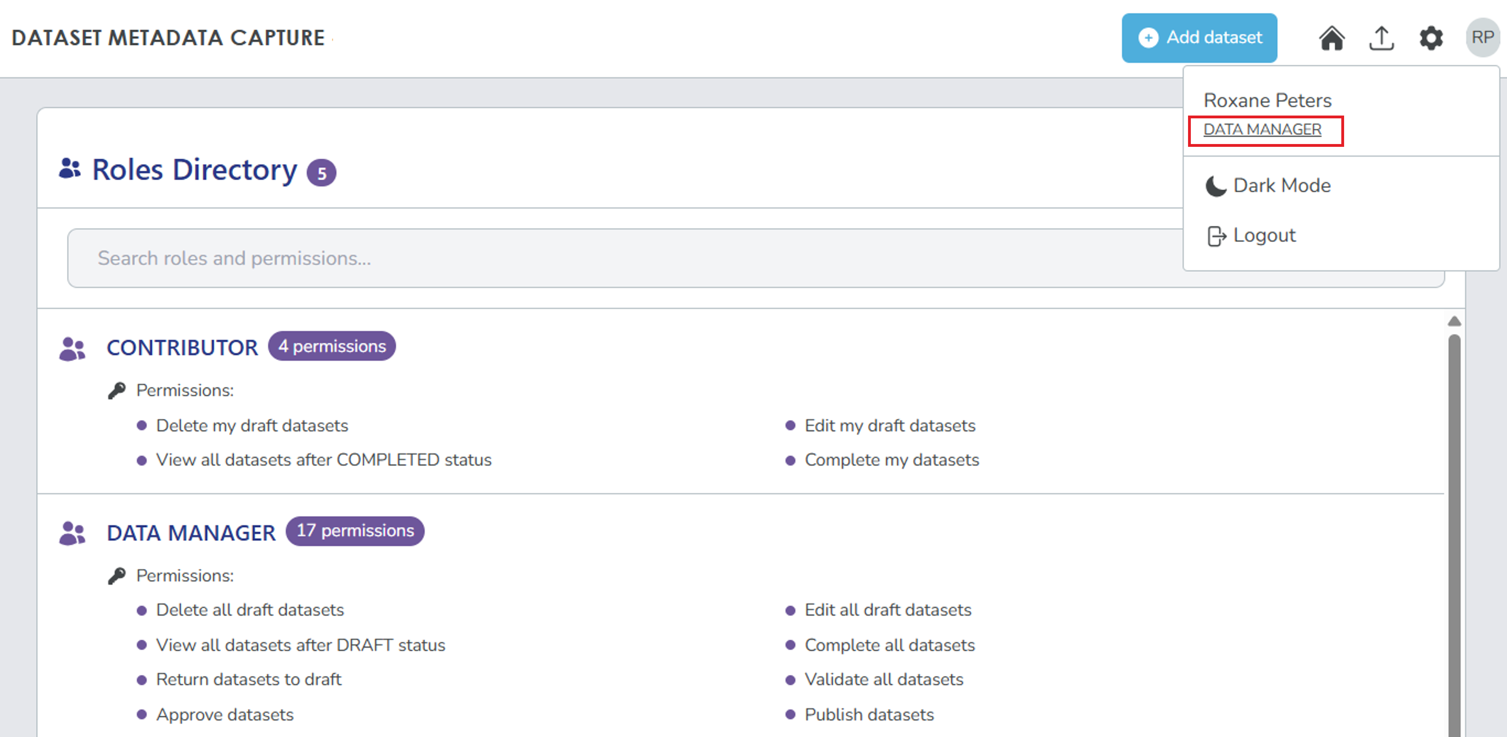Click the 4 permissions badge
This screenshot has width=1507, height=737.
(332, 346)
